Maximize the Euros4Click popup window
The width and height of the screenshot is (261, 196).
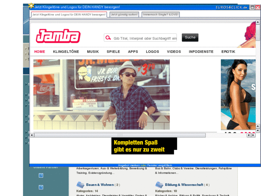[252, 7]
